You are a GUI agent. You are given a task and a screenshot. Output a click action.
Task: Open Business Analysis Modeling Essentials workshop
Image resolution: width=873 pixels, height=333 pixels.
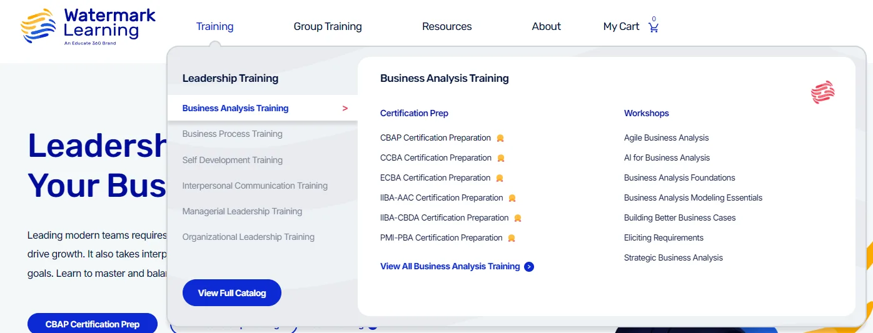[x=694, y=197]
